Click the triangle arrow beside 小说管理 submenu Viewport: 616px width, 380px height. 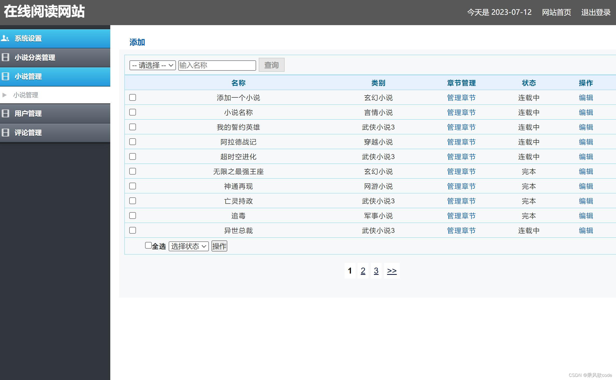4,95
